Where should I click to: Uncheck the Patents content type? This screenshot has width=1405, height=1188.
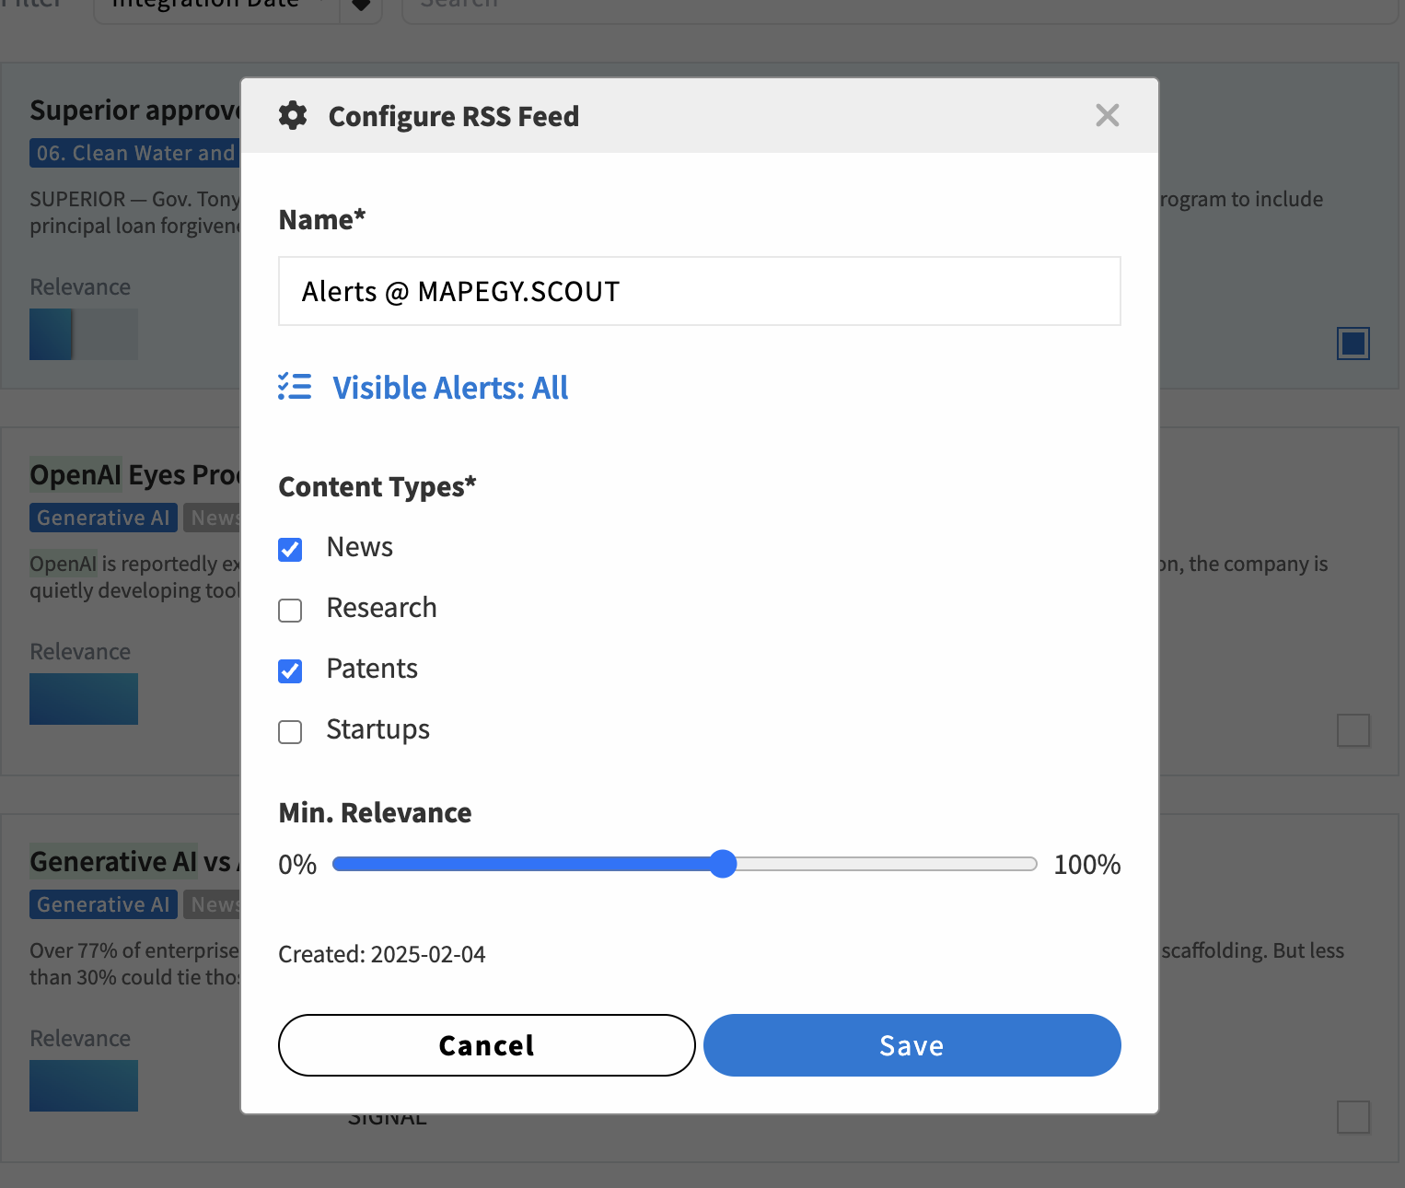[290, 670]
